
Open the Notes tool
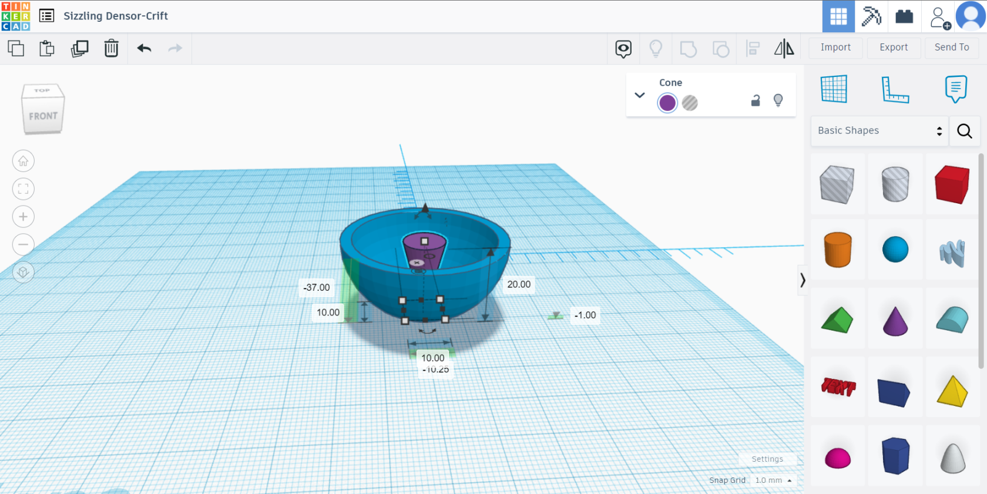pos(956,89)
